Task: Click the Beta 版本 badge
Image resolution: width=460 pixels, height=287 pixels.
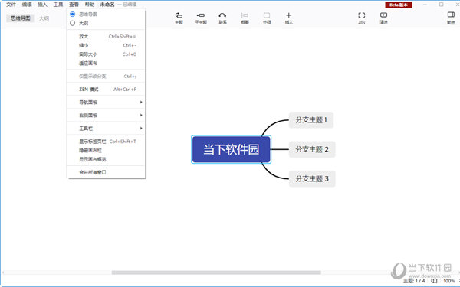Action: coord(399,5)
